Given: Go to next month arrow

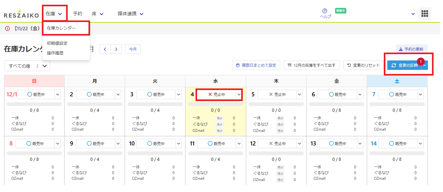Looking at the screenshot, I should coord(116,49).
